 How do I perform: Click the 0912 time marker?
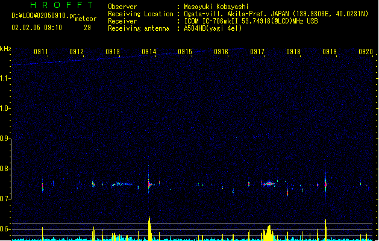[77, 52]
